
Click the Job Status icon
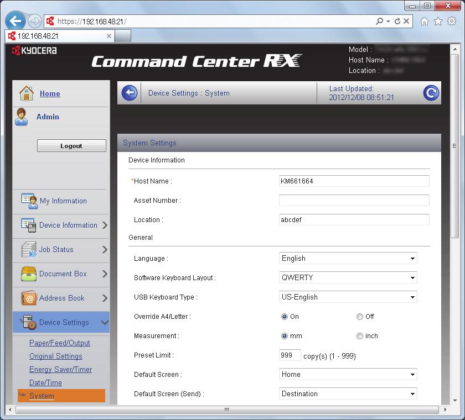[29, 250]
